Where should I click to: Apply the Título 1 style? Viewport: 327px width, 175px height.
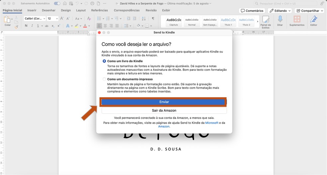(228, 22)
